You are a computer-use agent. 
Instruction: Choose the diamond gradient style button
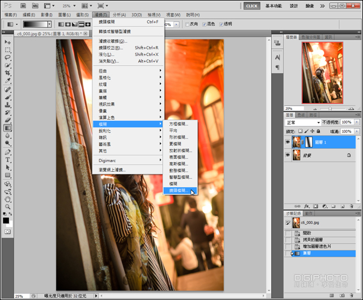(88, 24)
